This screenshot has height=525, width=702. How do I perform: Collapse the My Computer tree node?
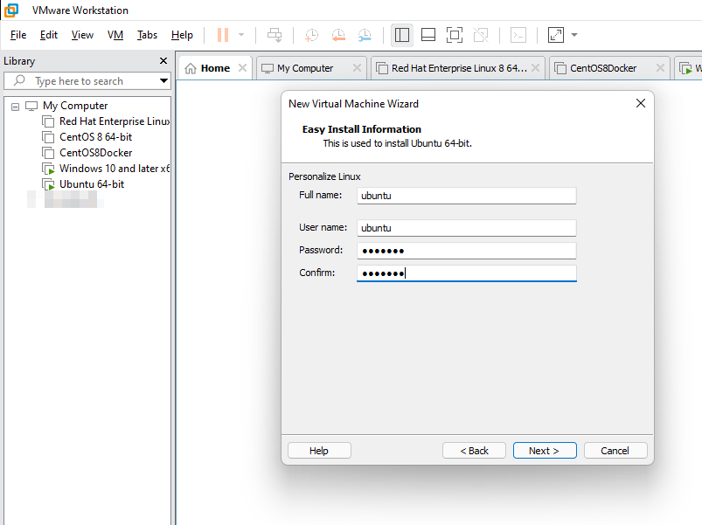15,107
